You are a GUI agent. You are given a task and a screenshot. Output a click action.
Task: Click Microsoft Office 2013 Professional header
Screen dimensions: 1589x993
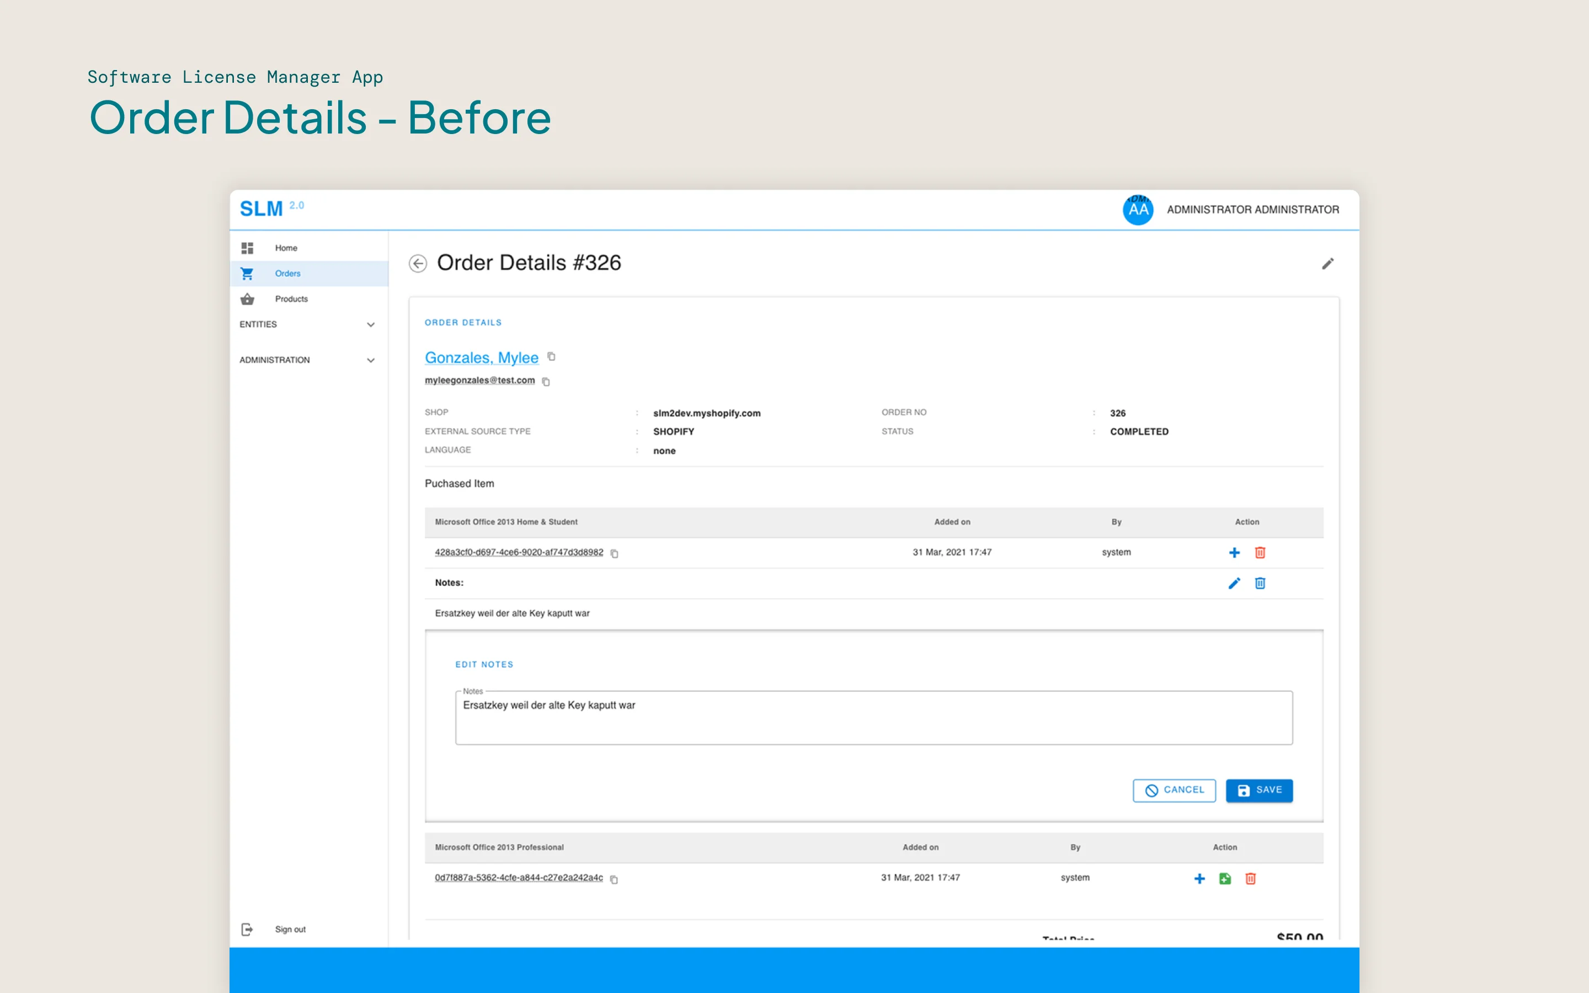[x=499, y=847]
